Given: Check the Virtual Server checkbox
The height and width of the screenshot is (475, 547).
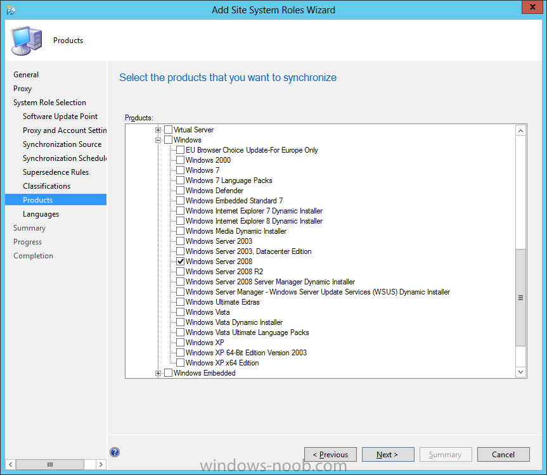Looking at the screenshot, I should [x=168, y=130].
